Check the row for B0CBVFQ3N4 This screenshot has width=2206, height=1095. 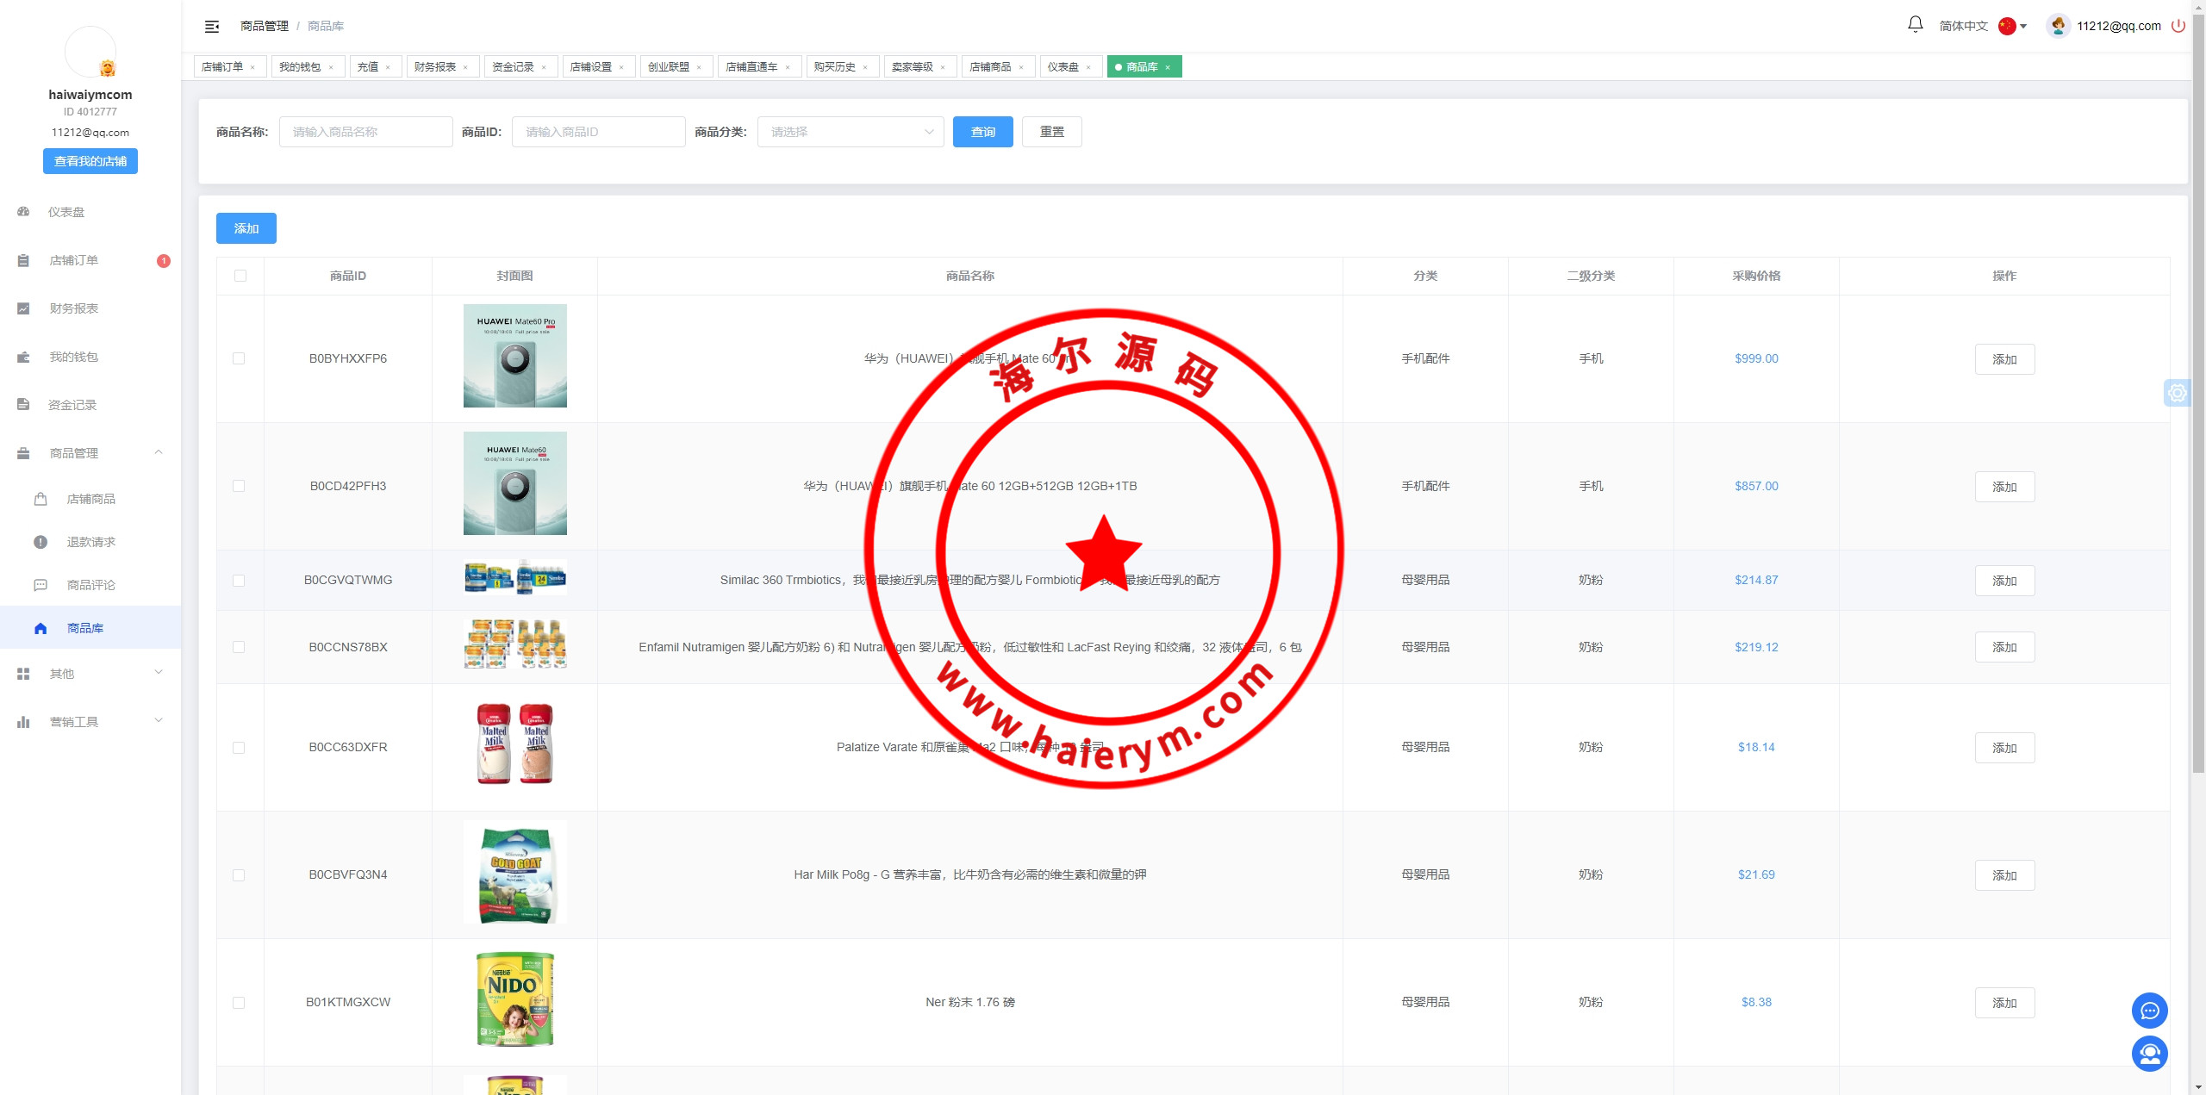239,875
